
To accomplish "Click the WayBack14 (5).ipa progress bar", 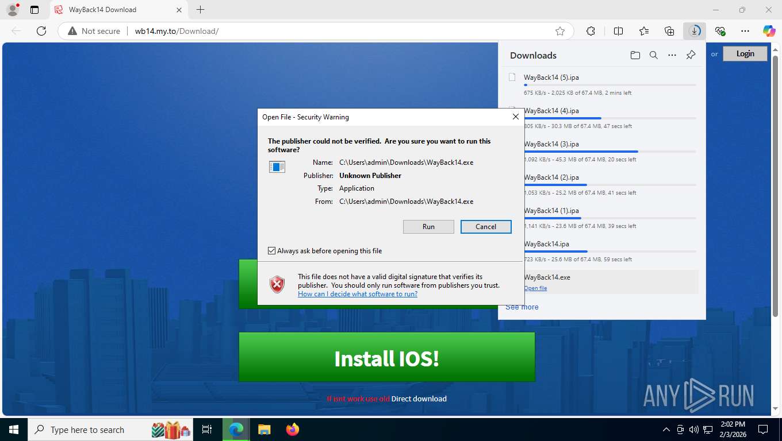I will click(x=610, y=85).
